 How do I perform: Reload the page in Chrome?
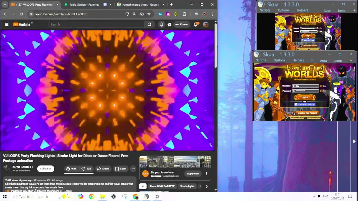(x=21, y=14)
